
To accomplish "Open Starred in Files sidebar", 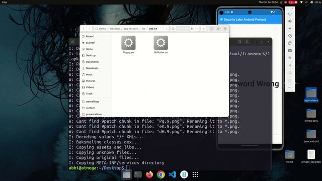I will coord(96,43).
